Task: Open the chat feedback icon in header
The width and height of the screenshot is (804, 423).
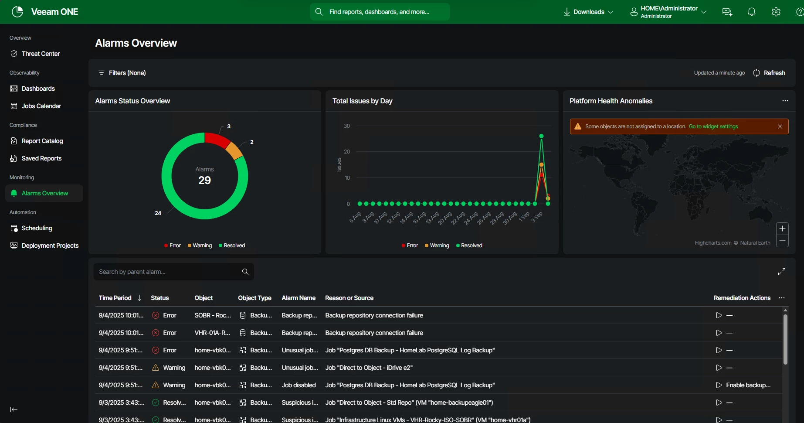Action: pos(727,12)
